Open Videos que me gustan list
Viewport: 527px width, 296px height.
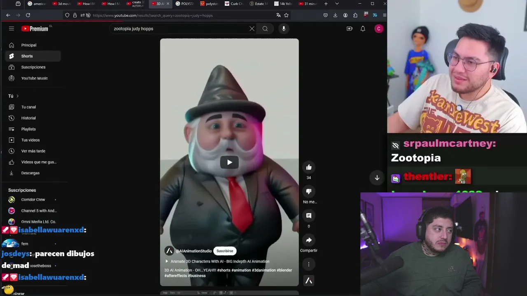tap(33, 162)
